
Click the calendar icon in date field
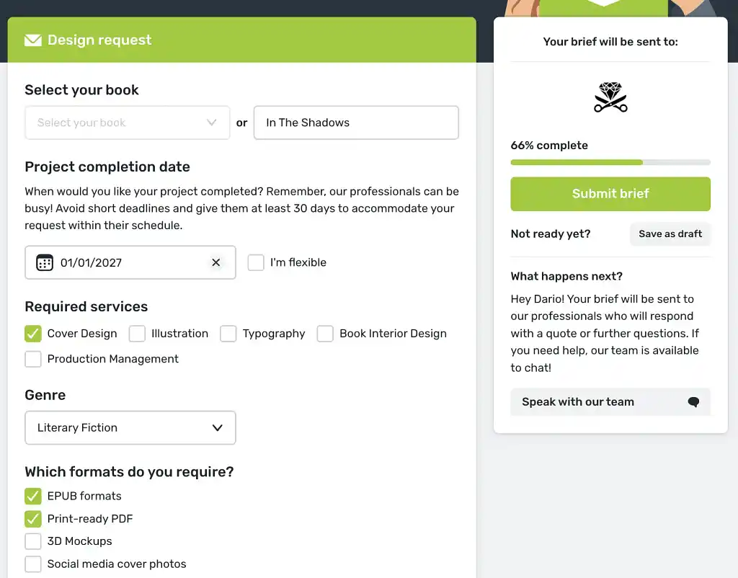coord(45,262)
